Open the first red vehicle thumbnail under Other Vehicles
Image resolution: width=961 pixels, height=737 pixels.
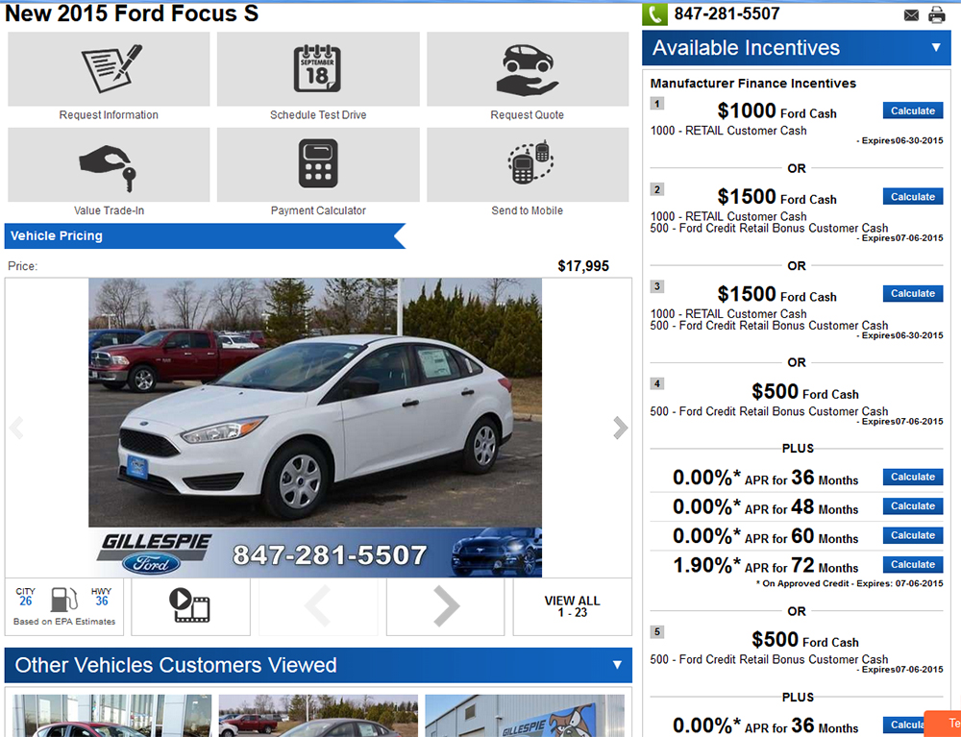(x=111, y=716)
